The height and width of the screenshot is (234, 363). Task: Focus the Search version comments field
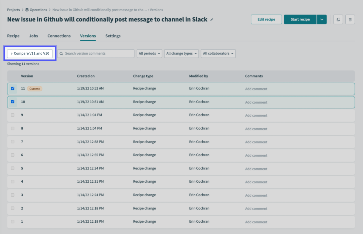click(x=98, y=53)
